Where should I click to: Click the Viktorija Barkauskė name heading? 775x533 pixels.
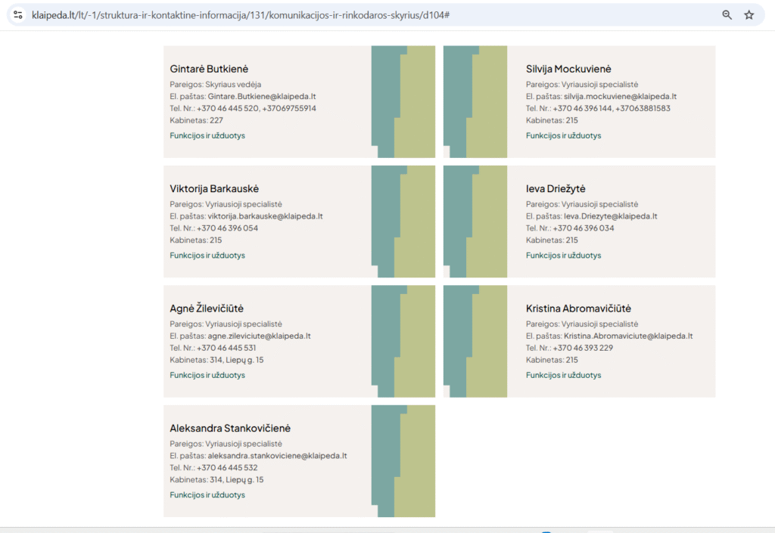214,188
